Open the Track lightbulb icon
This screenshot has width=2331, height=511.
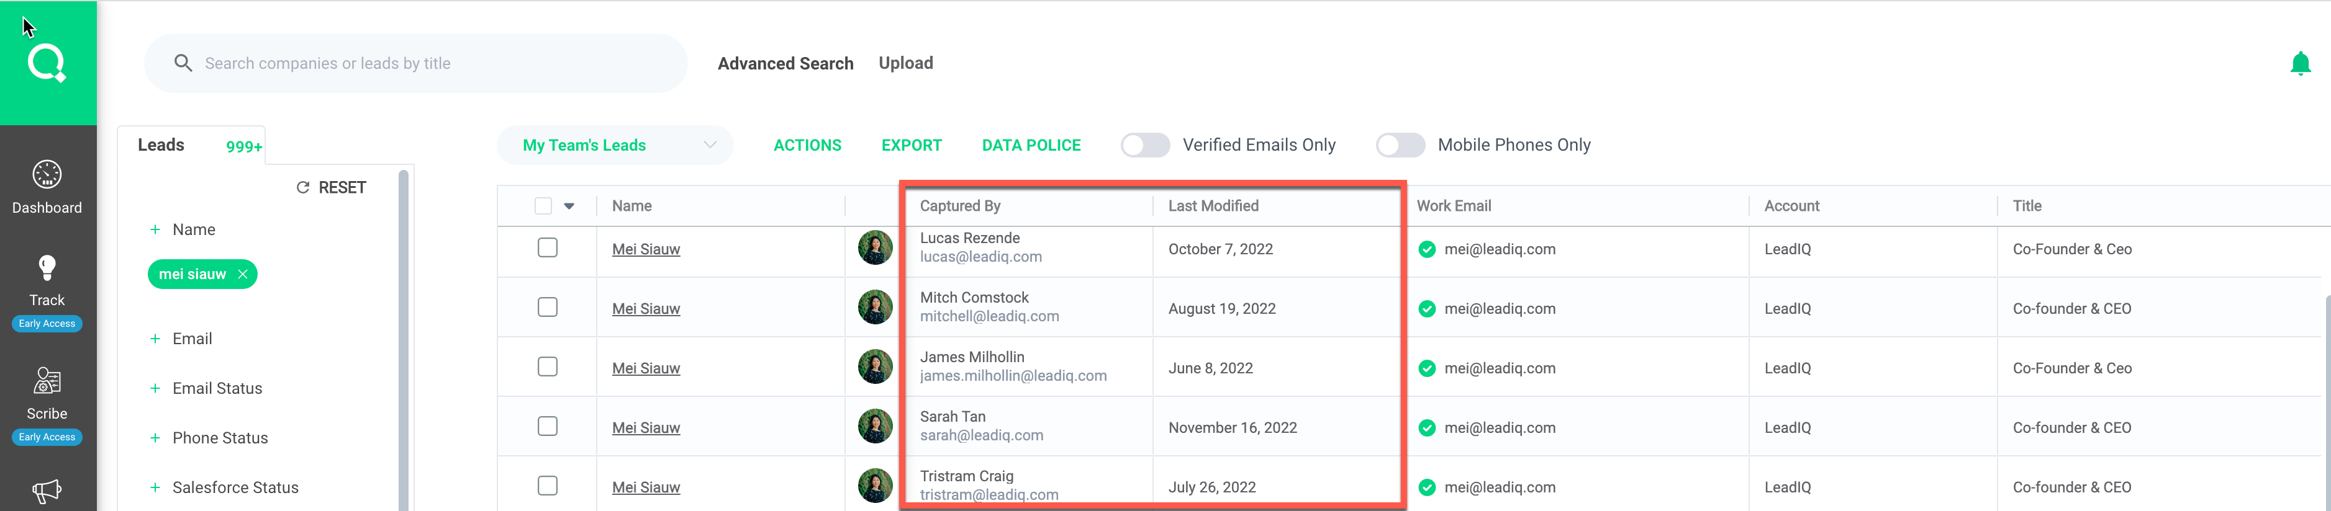pos(47,268)
